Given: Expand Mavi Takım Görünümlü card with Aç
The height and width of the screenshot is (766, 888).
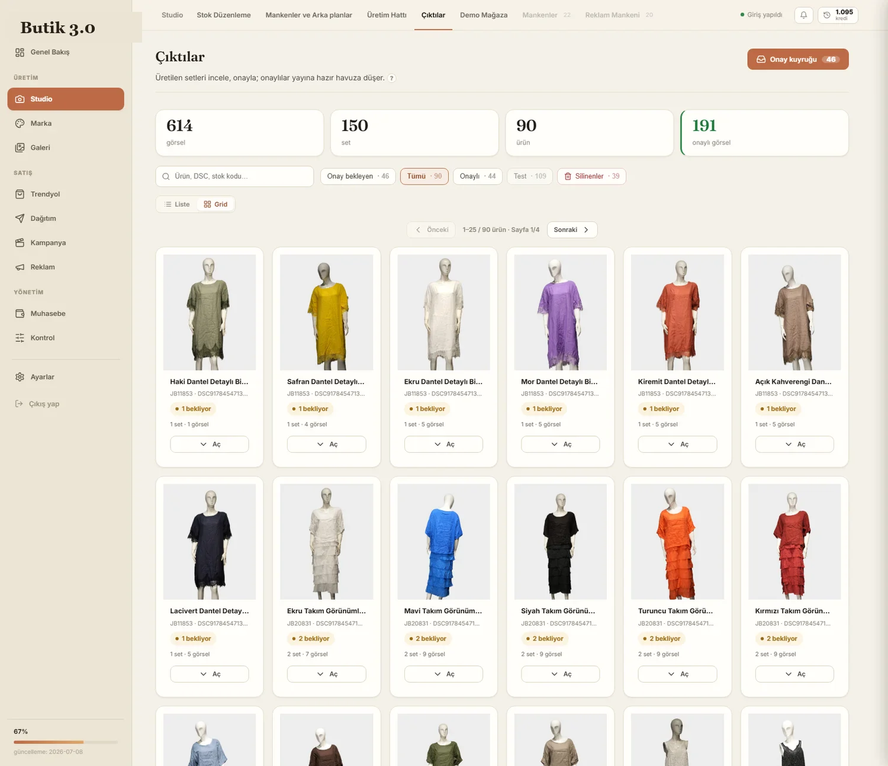Looking at the screenshot, I should point(443,674).
